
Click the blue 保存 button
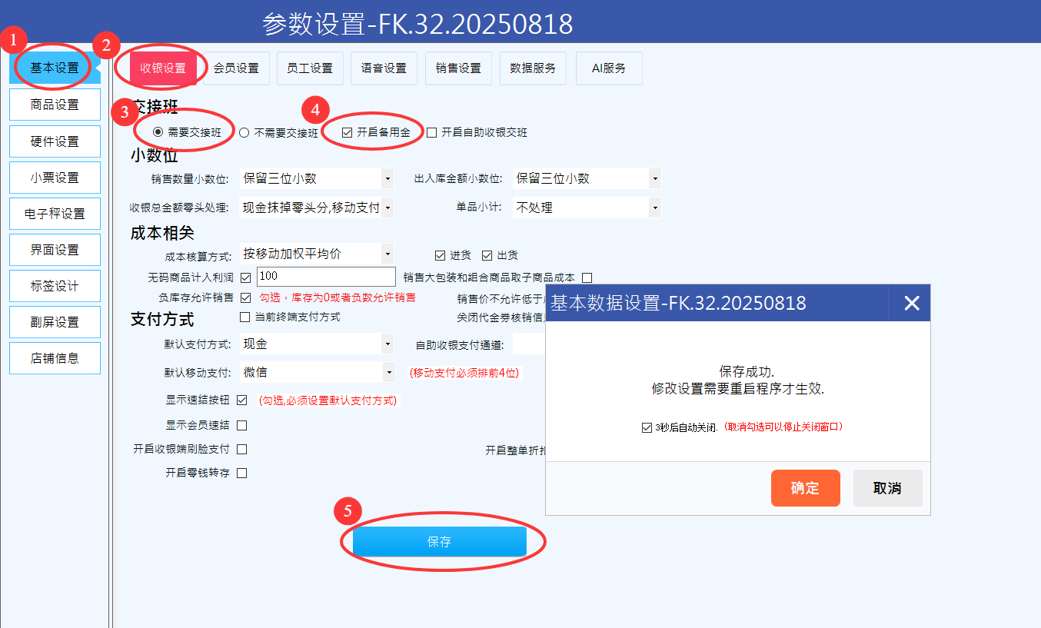tap(439, 542)
